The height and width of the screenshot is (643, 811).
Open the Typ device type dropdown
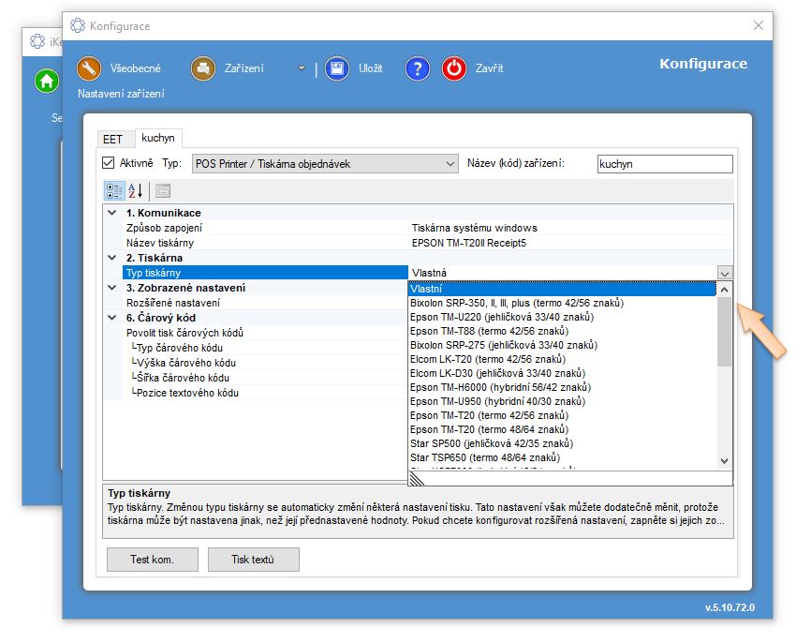(324, 164)
